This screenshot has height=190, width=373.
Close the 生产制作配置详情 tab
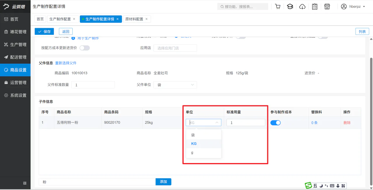(x=117, y=19)
